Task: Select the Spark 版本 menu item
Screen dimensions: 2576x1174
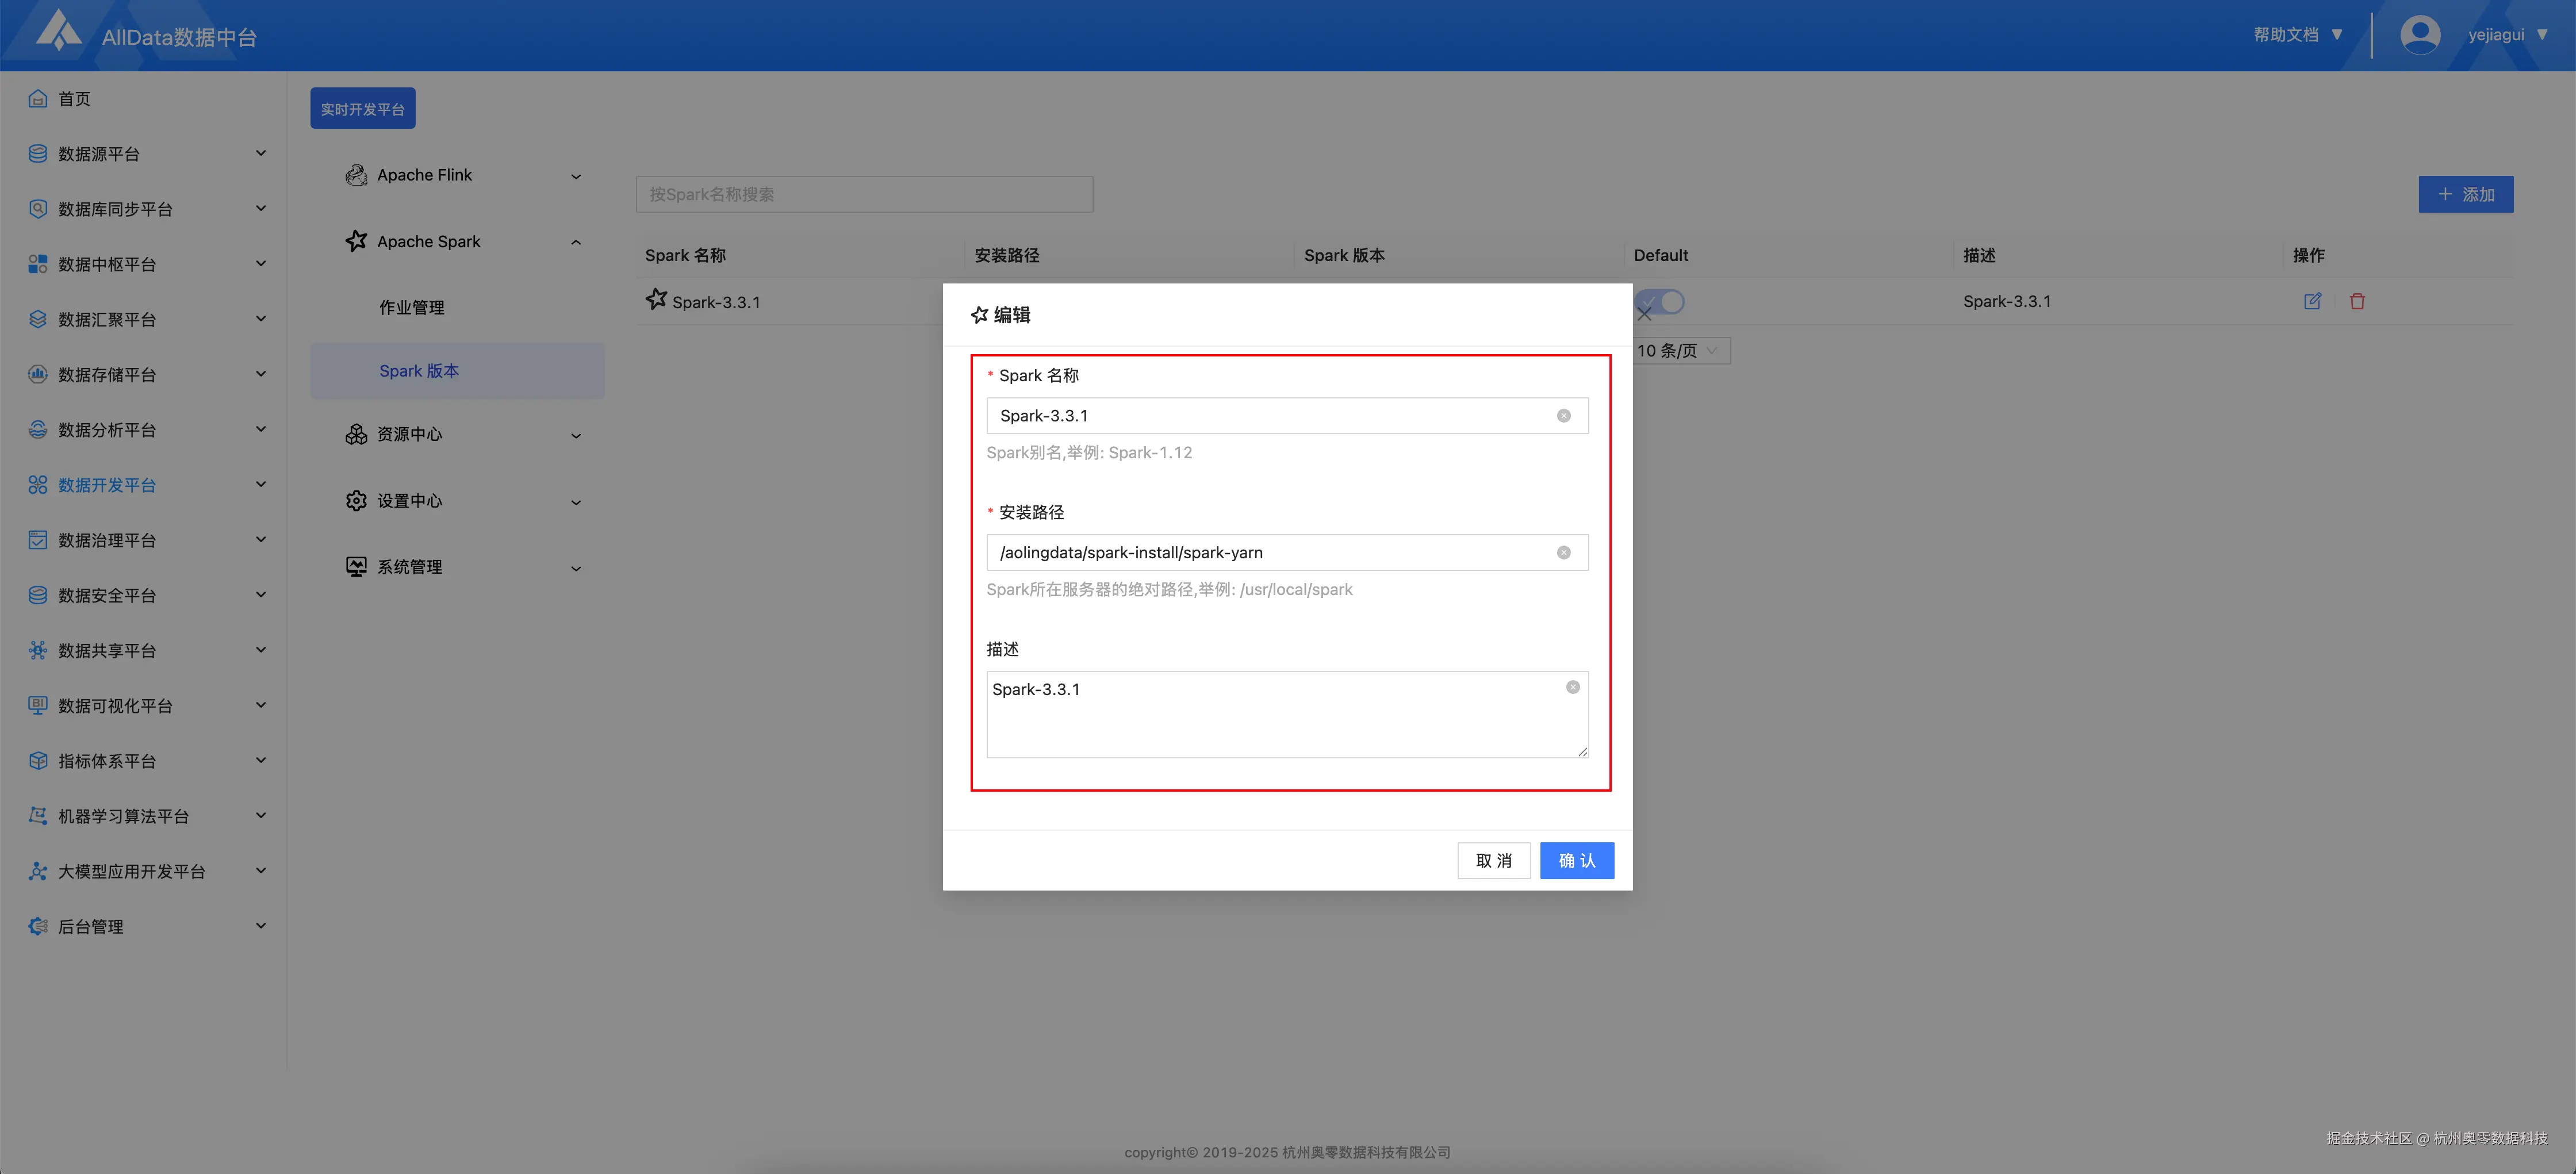Action: pyautogui.click(x=419, y=371)
